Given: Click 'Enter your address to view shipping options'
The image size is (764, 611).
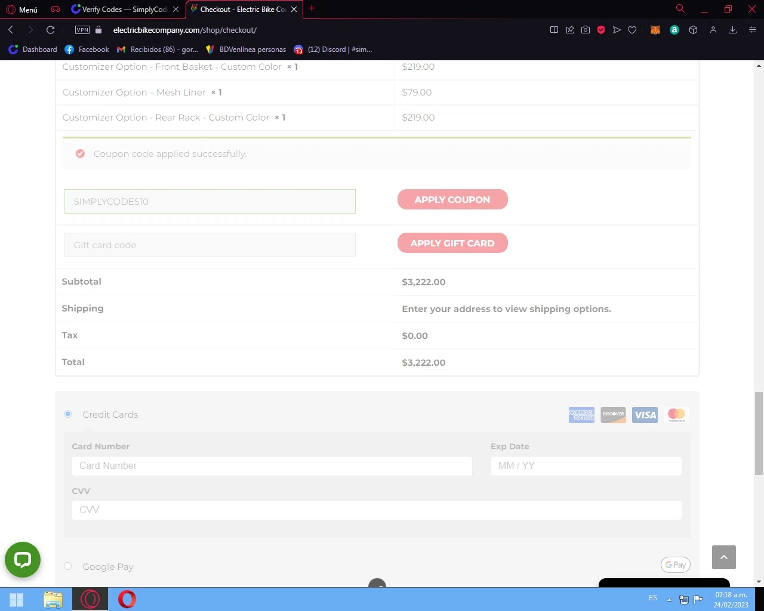Looking at the screenshot, I should coord(507,309).
